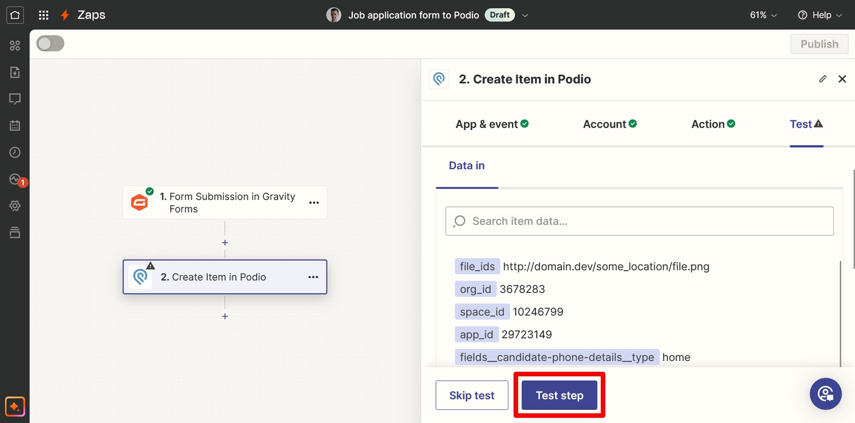Add a step after Create Item in Podio
Screen dimensions: 855x423
[x=225, y=316]
